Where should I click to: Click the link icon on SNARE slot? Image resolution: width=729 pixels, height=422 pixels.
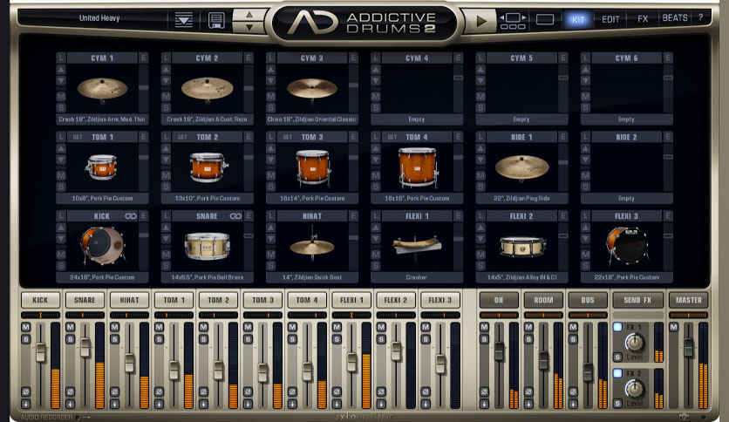coord(235,216)
